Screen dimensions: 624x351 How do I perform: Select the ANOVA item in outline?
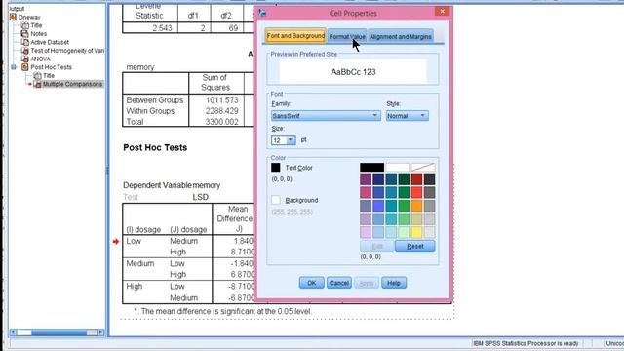pyautogui.click(x=40, y=58)
